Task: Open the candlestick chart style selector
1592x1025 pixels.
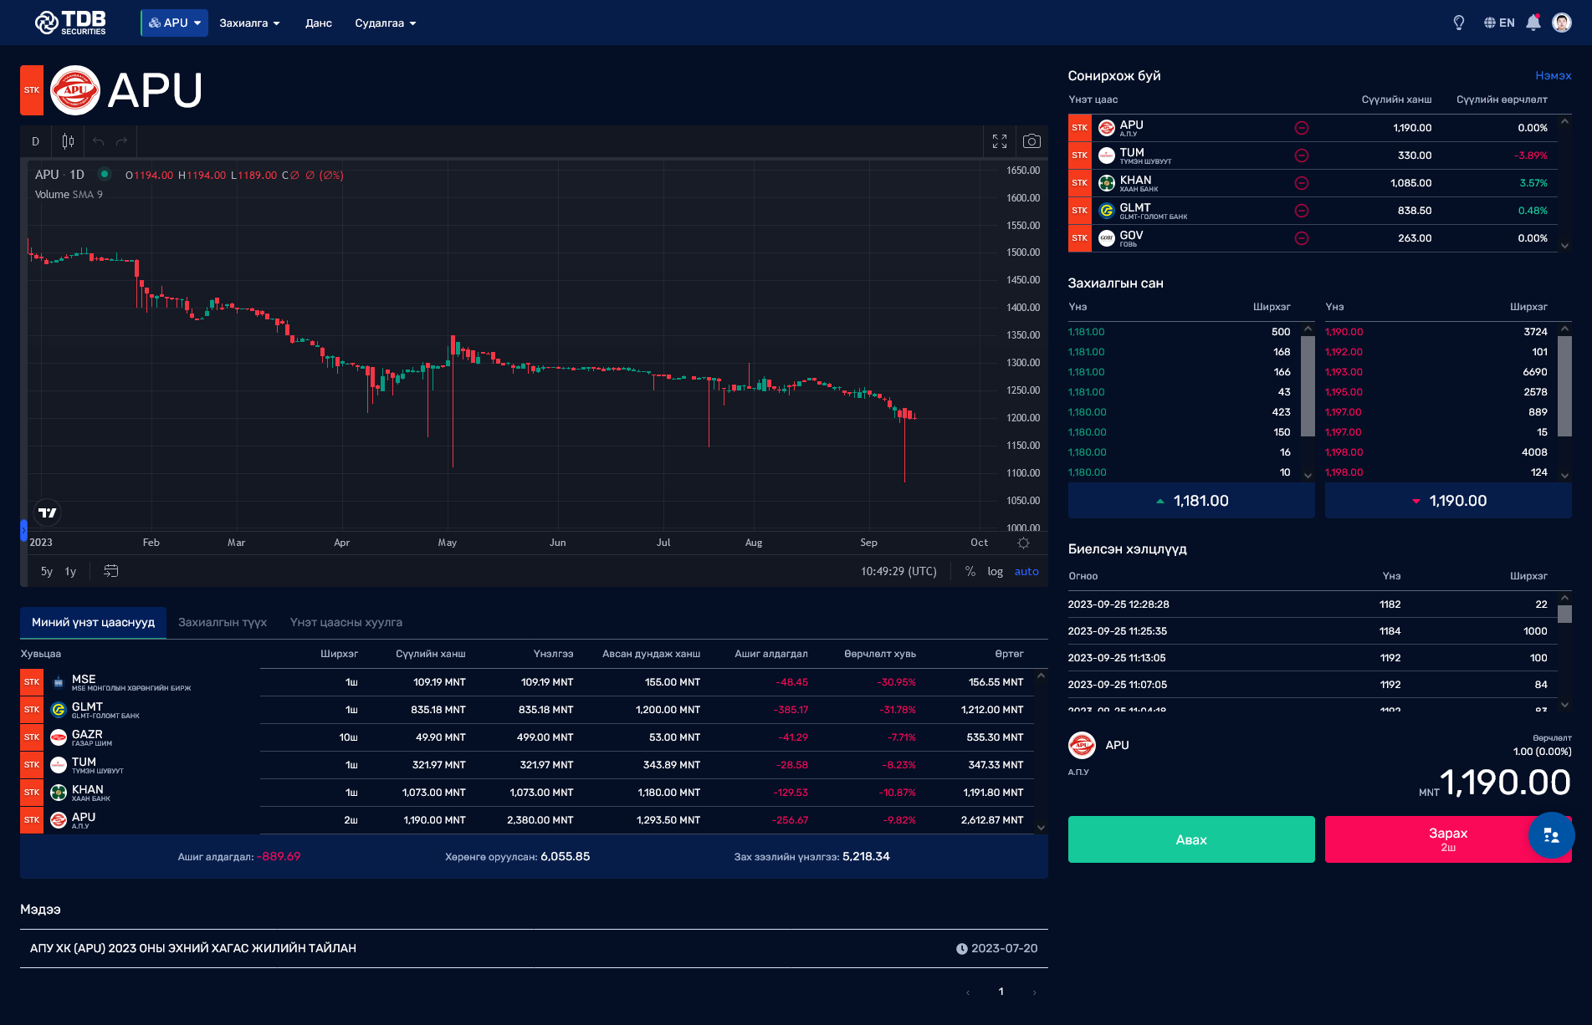Action: point(68,141)
